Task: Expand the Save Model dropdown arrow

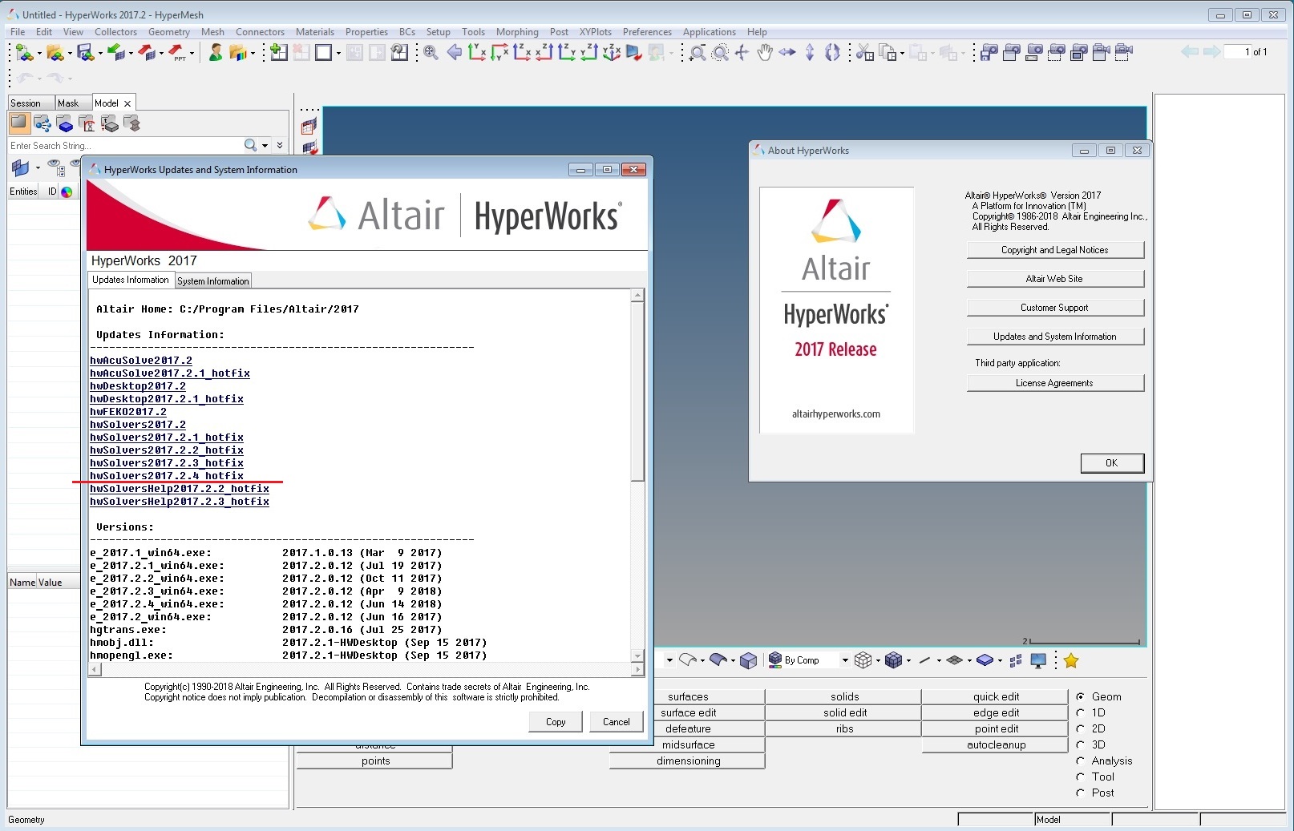Action: 100,54
